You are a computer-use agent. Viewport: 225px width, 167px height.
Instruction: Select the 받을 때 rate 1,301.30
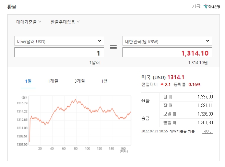205,123
